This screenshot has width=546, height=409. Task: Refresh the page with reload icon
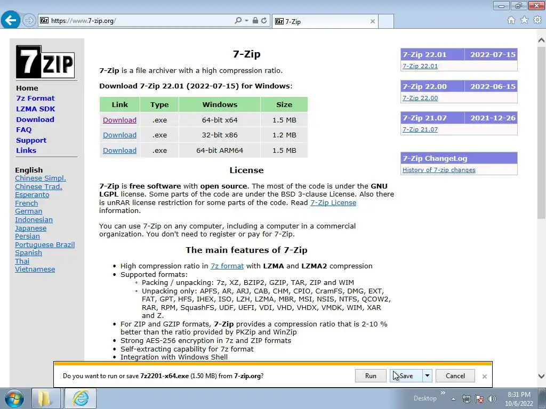pos(264,21)
